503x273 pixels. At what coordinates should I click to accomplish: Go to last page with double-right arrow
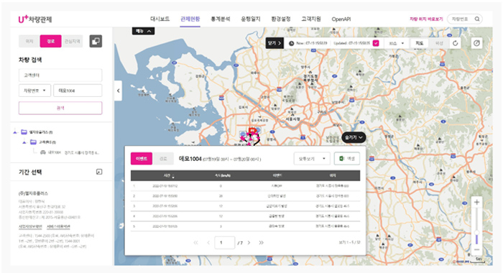click(x=261, y=243)
